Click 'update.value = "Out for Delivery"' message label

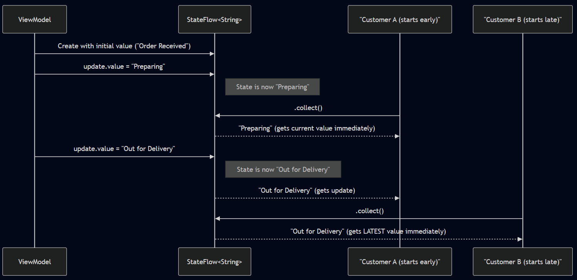pyautogui.click(x=124, y=149)
